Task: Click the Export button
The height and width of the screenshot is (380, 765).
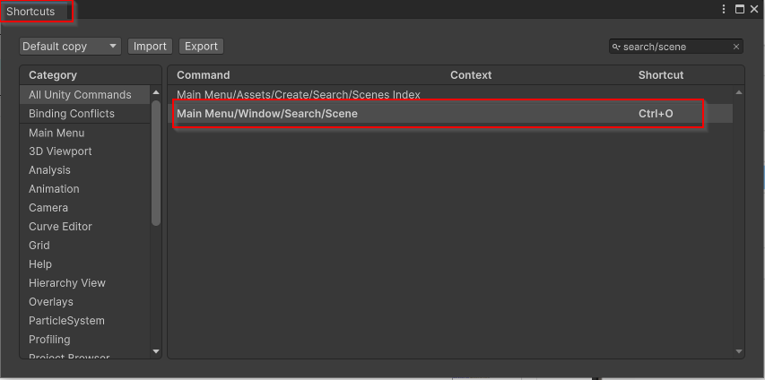Action: 201,47
